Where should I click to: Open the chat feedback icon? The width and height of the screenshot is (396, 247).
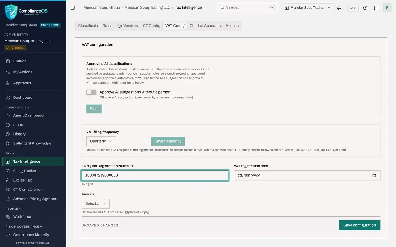(376, 8)
